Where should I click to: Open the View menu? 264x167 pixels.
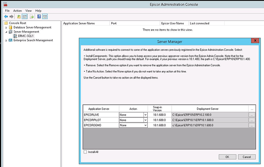[x=28, y=11]
